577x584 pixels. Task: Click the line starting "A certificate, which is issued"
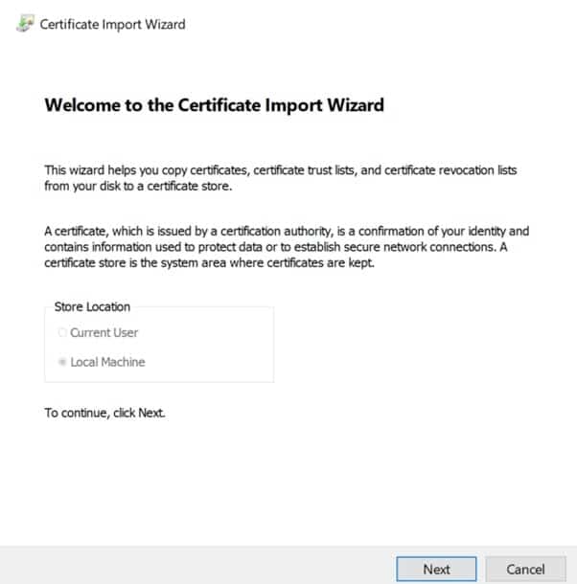[287, 232]
